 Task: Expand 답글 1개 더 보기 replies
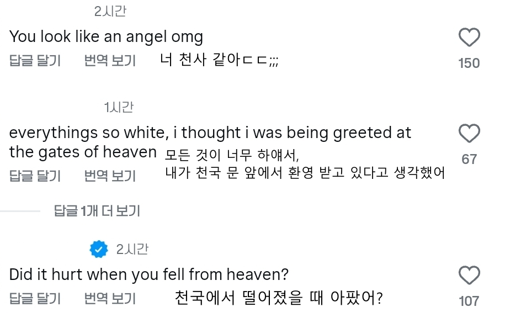[x=97, y=211]
